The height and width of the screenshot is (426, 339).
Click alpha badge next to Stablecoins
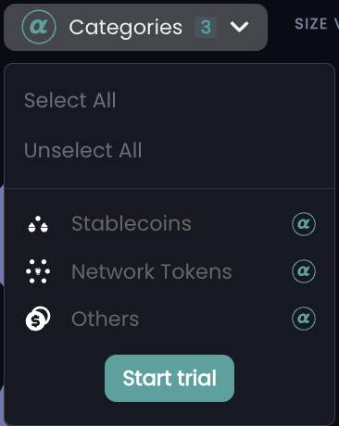(x=304, y=224)
